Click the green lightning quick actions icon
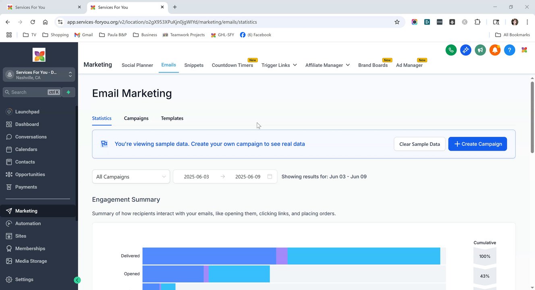535x290 pixels. pos(68,92)
